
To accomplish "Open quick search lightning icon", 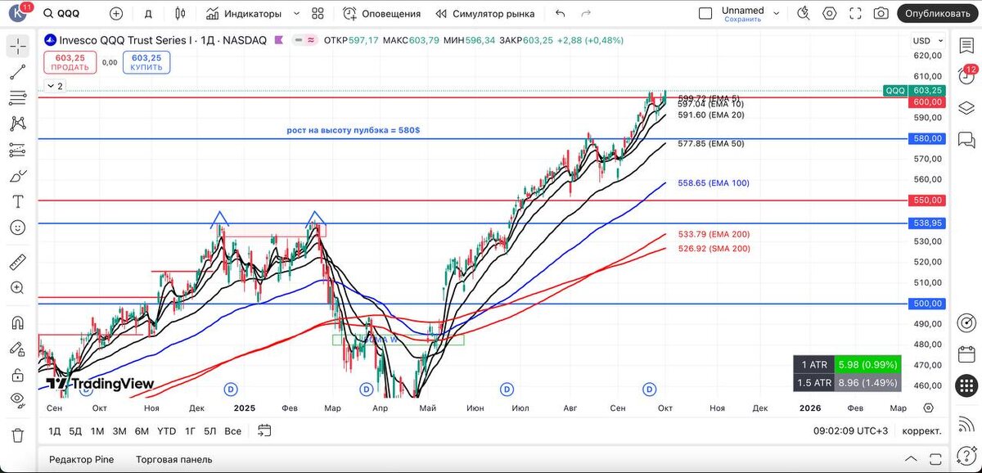I will pos(804,14).
